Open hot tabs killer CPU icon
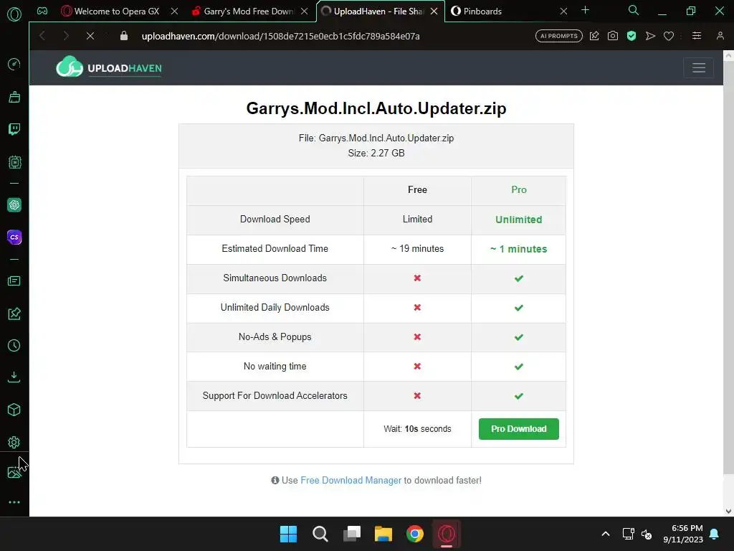 point(14,162)
